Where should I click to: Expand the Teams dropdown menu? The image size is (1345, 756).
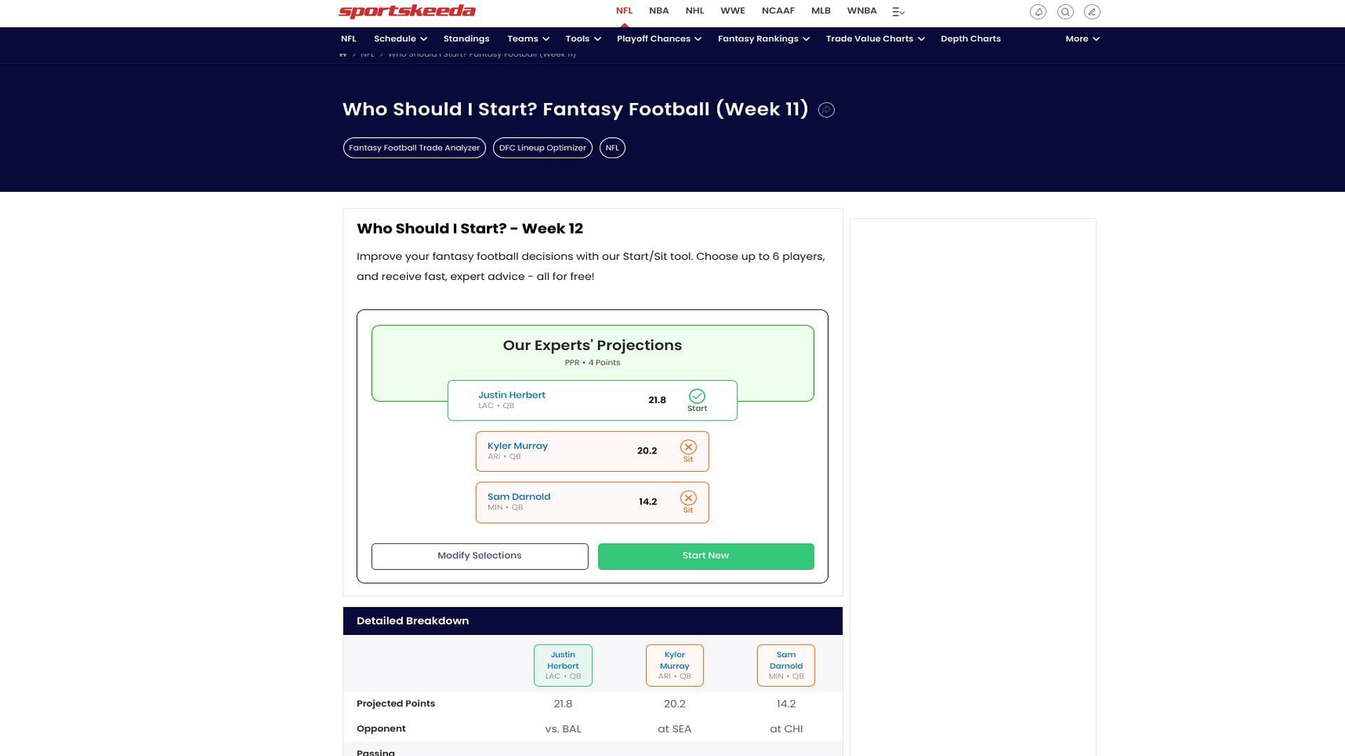pyautogui.click(x=527, y=38)
